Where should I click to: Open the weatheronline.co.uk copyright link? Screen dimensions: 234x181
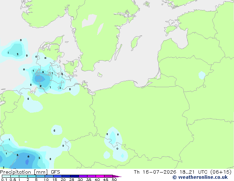tap(200, 177)
